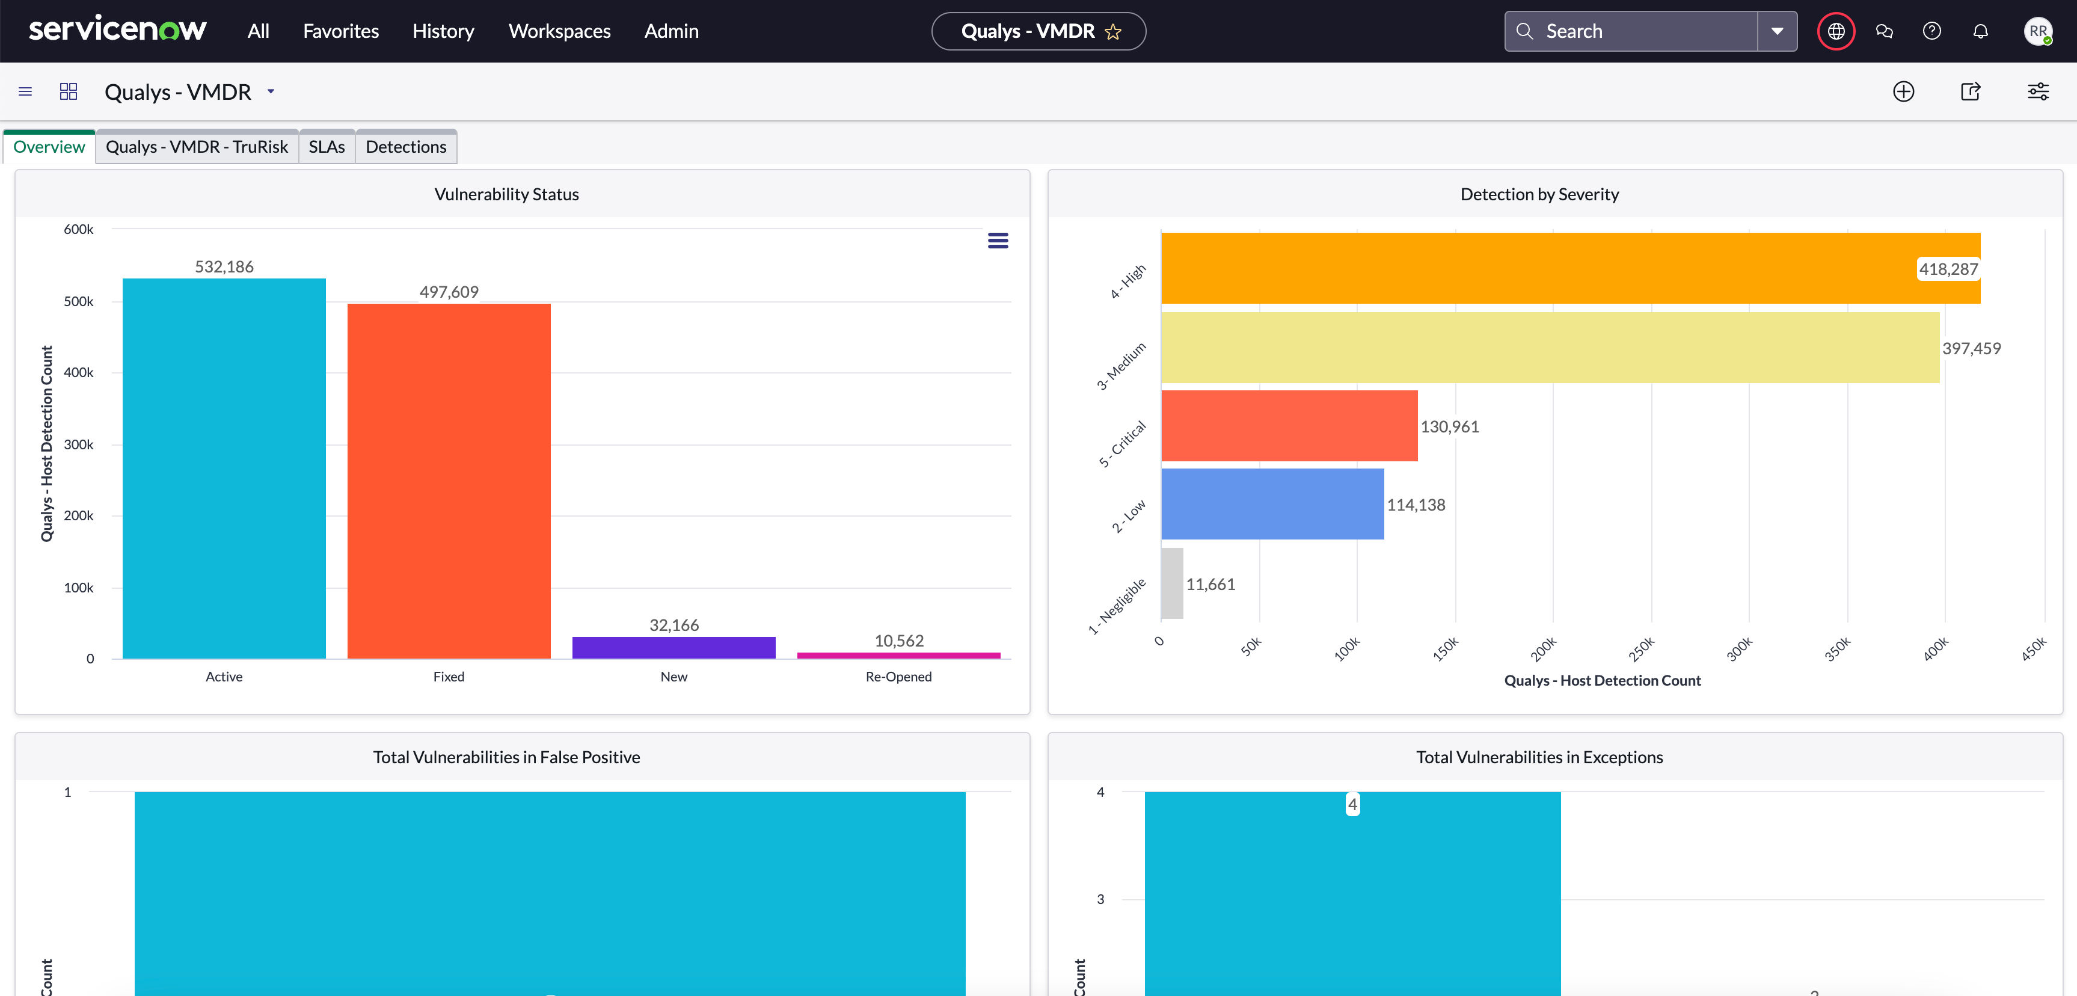Click the 2 - Low severity bar
2077x996 pixels.
pyautogui.click(x=1272, y=504)
